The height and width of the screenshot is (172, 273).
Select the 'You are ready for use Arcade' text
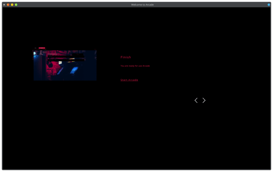coord(135,66)
